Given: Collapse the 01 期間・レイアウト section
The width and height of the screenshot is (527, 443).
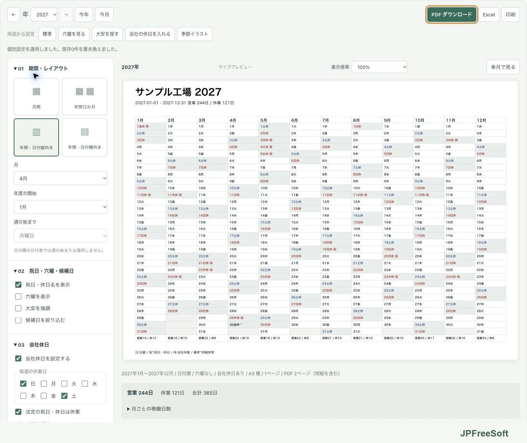Looking at the screenshot, I should click(x=41, y=69).
